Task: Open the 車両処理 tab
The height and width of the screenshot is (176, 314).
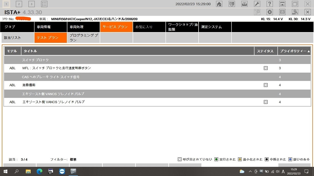Action: coord(83,27)
